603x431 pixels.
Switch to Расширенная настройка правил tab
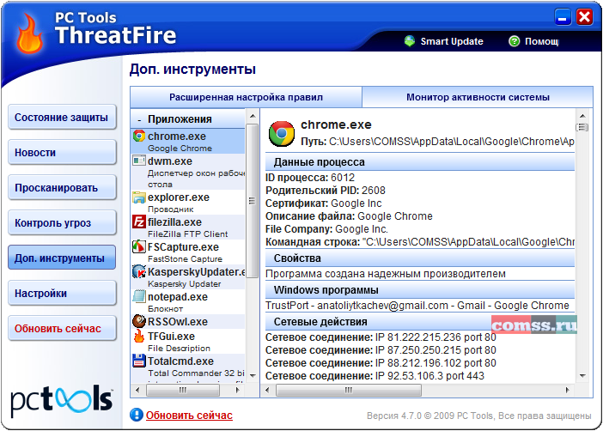pos(247,97)
